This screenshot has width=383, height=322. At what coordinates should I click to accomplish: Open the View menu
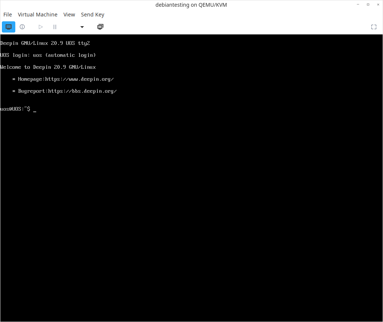pos(69,15)
